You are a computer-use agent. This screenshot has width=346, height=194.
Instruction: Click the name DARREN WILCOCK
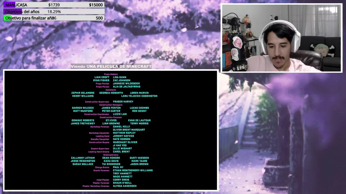[83, 108]
